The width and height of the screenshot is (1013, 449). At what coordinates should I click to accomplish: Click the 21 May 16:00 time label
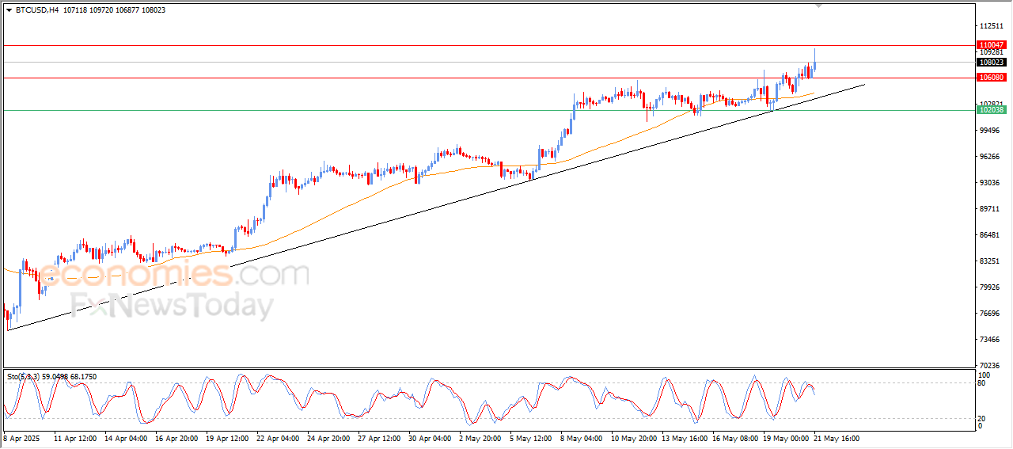click(835, 437)
